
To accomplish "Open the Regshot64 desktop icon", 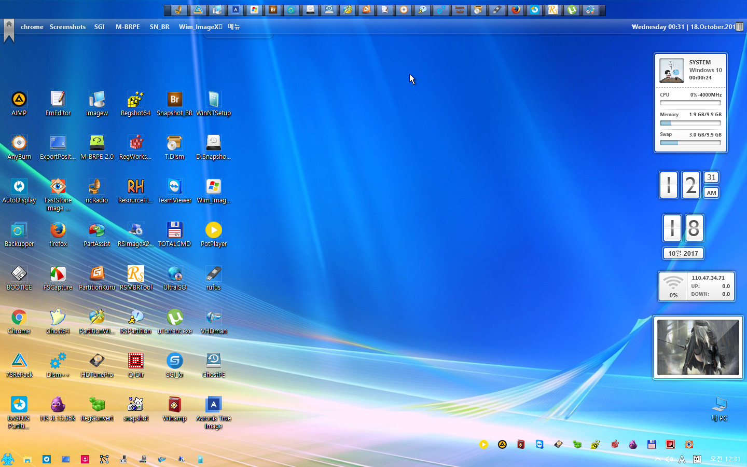I will 135,103.
